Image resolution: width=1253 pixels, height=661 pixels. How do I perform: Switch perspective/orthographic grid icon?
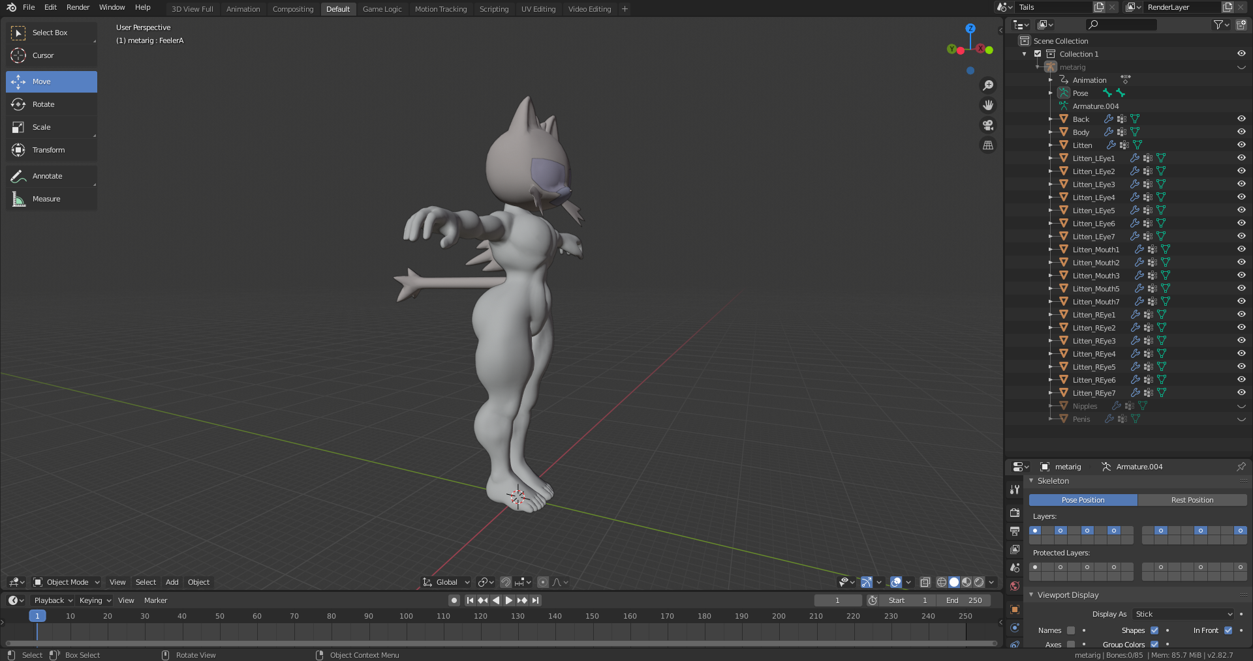[x=988, y=145]
